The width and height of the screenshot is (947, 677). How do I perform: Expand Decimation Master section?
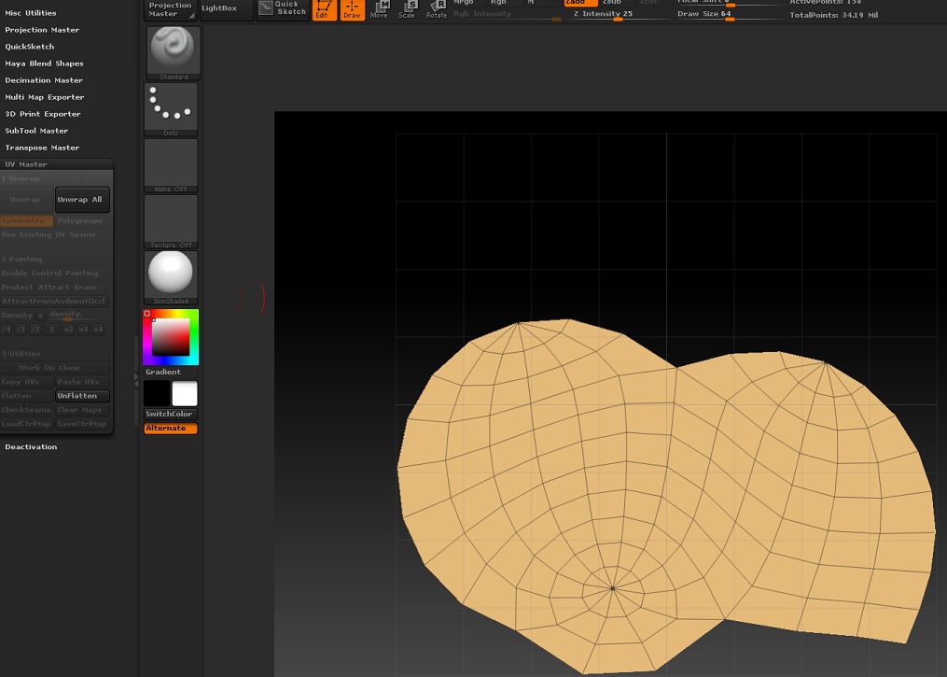44,80
